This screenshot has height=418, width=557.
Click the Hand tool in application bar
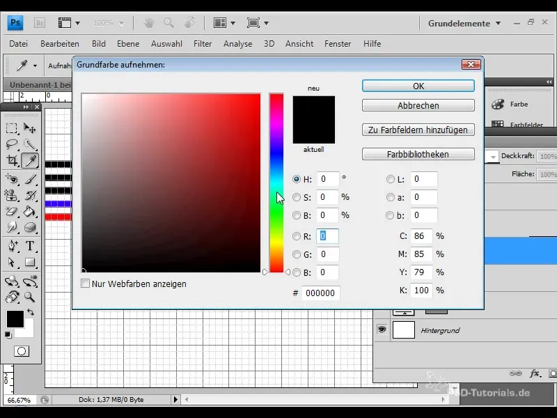pyautogui.click(x=149, y=23)
